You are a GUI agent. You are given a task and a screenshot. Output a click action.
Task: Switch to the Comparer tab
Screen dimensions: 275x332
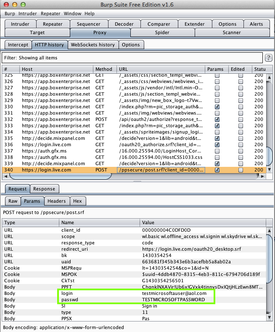(159, 24)
